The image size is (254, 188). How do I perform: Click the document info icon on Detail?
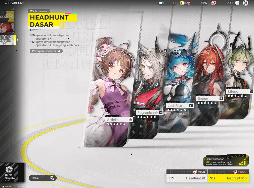[52, 178]
